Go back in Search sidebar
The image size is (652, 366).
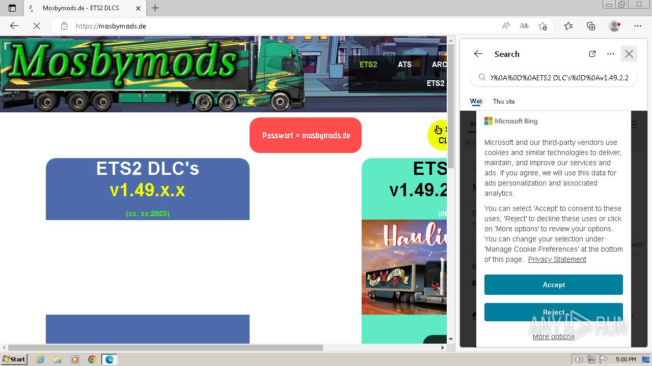click(x=478, y=54)
